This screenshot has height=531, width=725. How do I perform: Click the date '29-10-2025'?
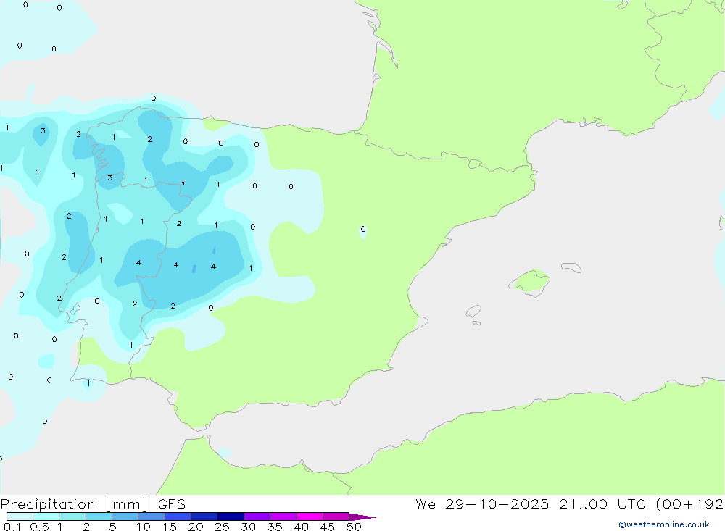(x=497, y=504)
